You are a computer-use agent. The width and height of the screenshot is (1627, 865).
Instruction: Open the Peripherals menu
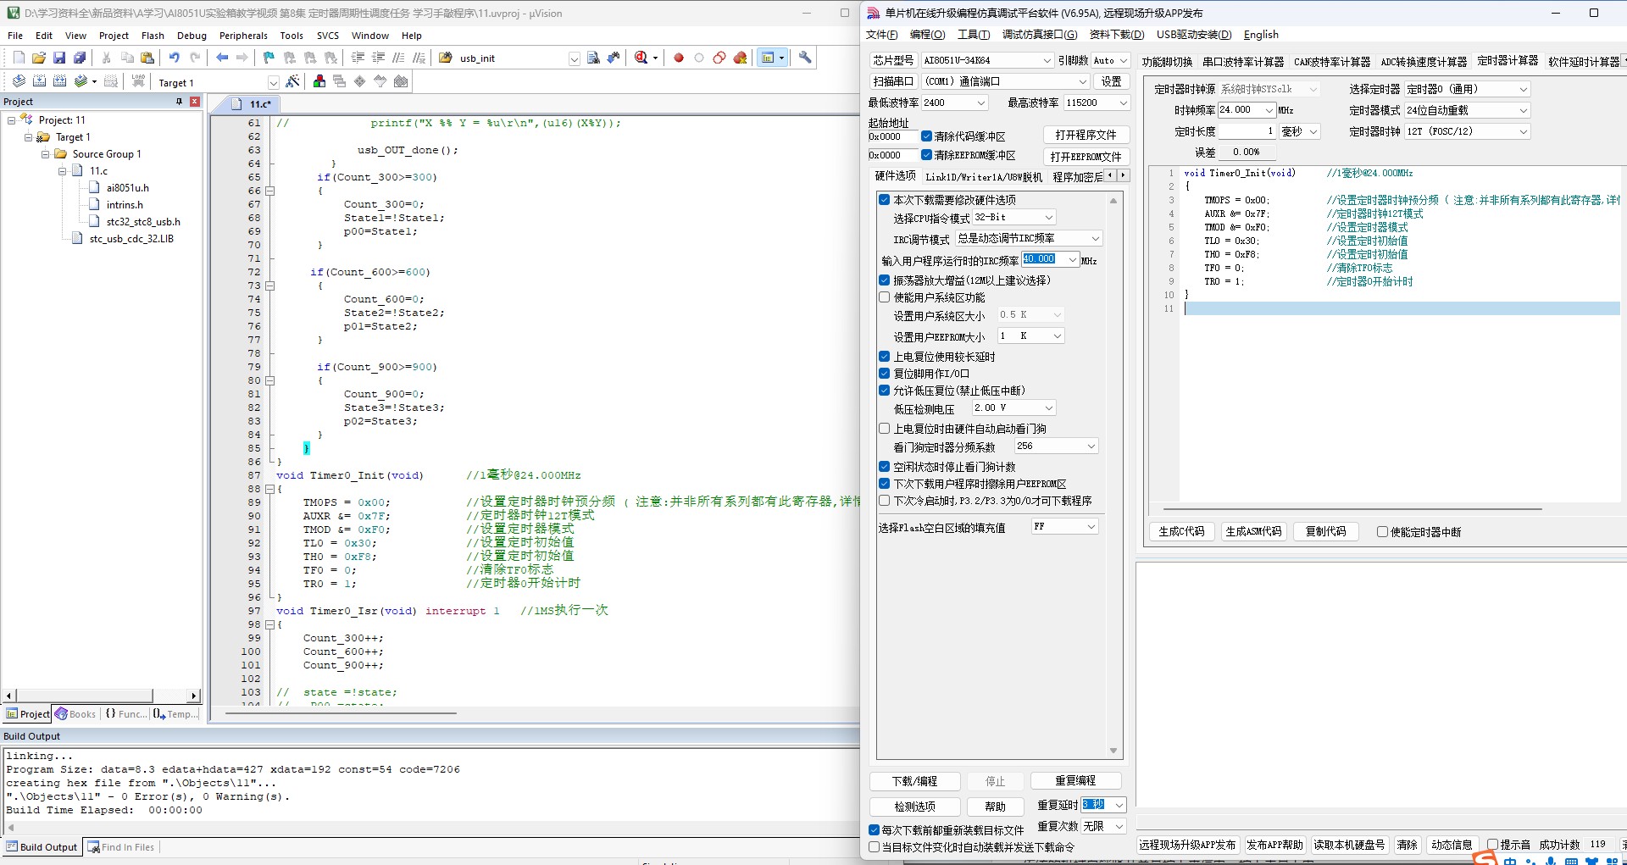tap(243, 36)
